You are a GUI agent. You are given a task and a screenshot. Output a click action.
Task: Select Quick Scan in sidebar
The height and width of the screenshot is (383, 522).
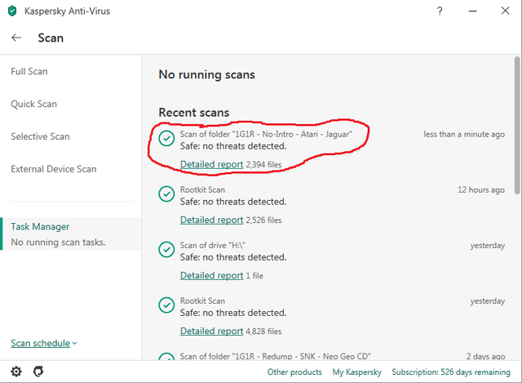(x=33, y=104)
